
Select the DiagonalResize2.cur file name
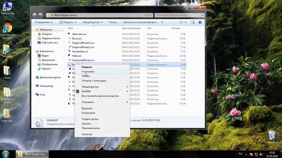83,47
